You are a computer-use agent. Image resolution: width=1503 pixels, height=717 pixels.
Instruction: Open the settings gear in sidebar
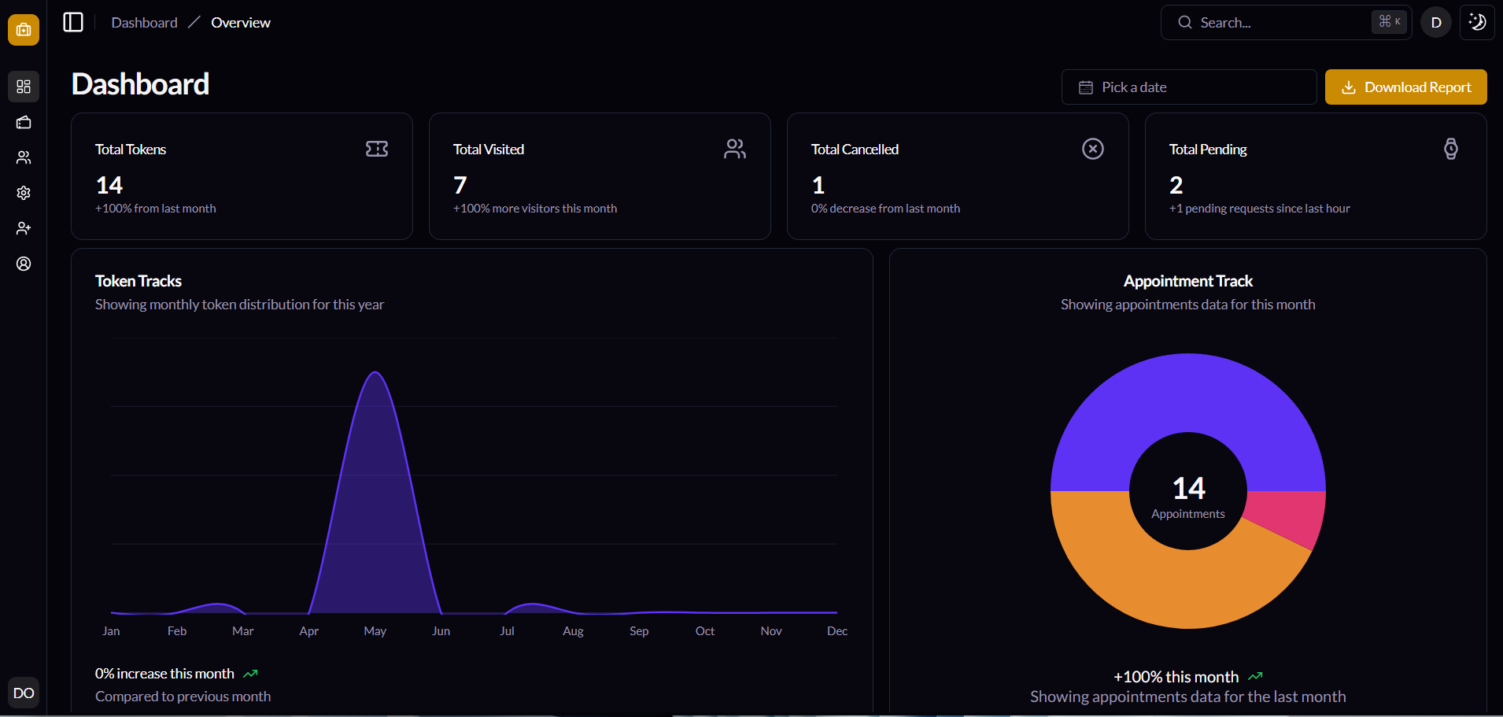[24, 193]
